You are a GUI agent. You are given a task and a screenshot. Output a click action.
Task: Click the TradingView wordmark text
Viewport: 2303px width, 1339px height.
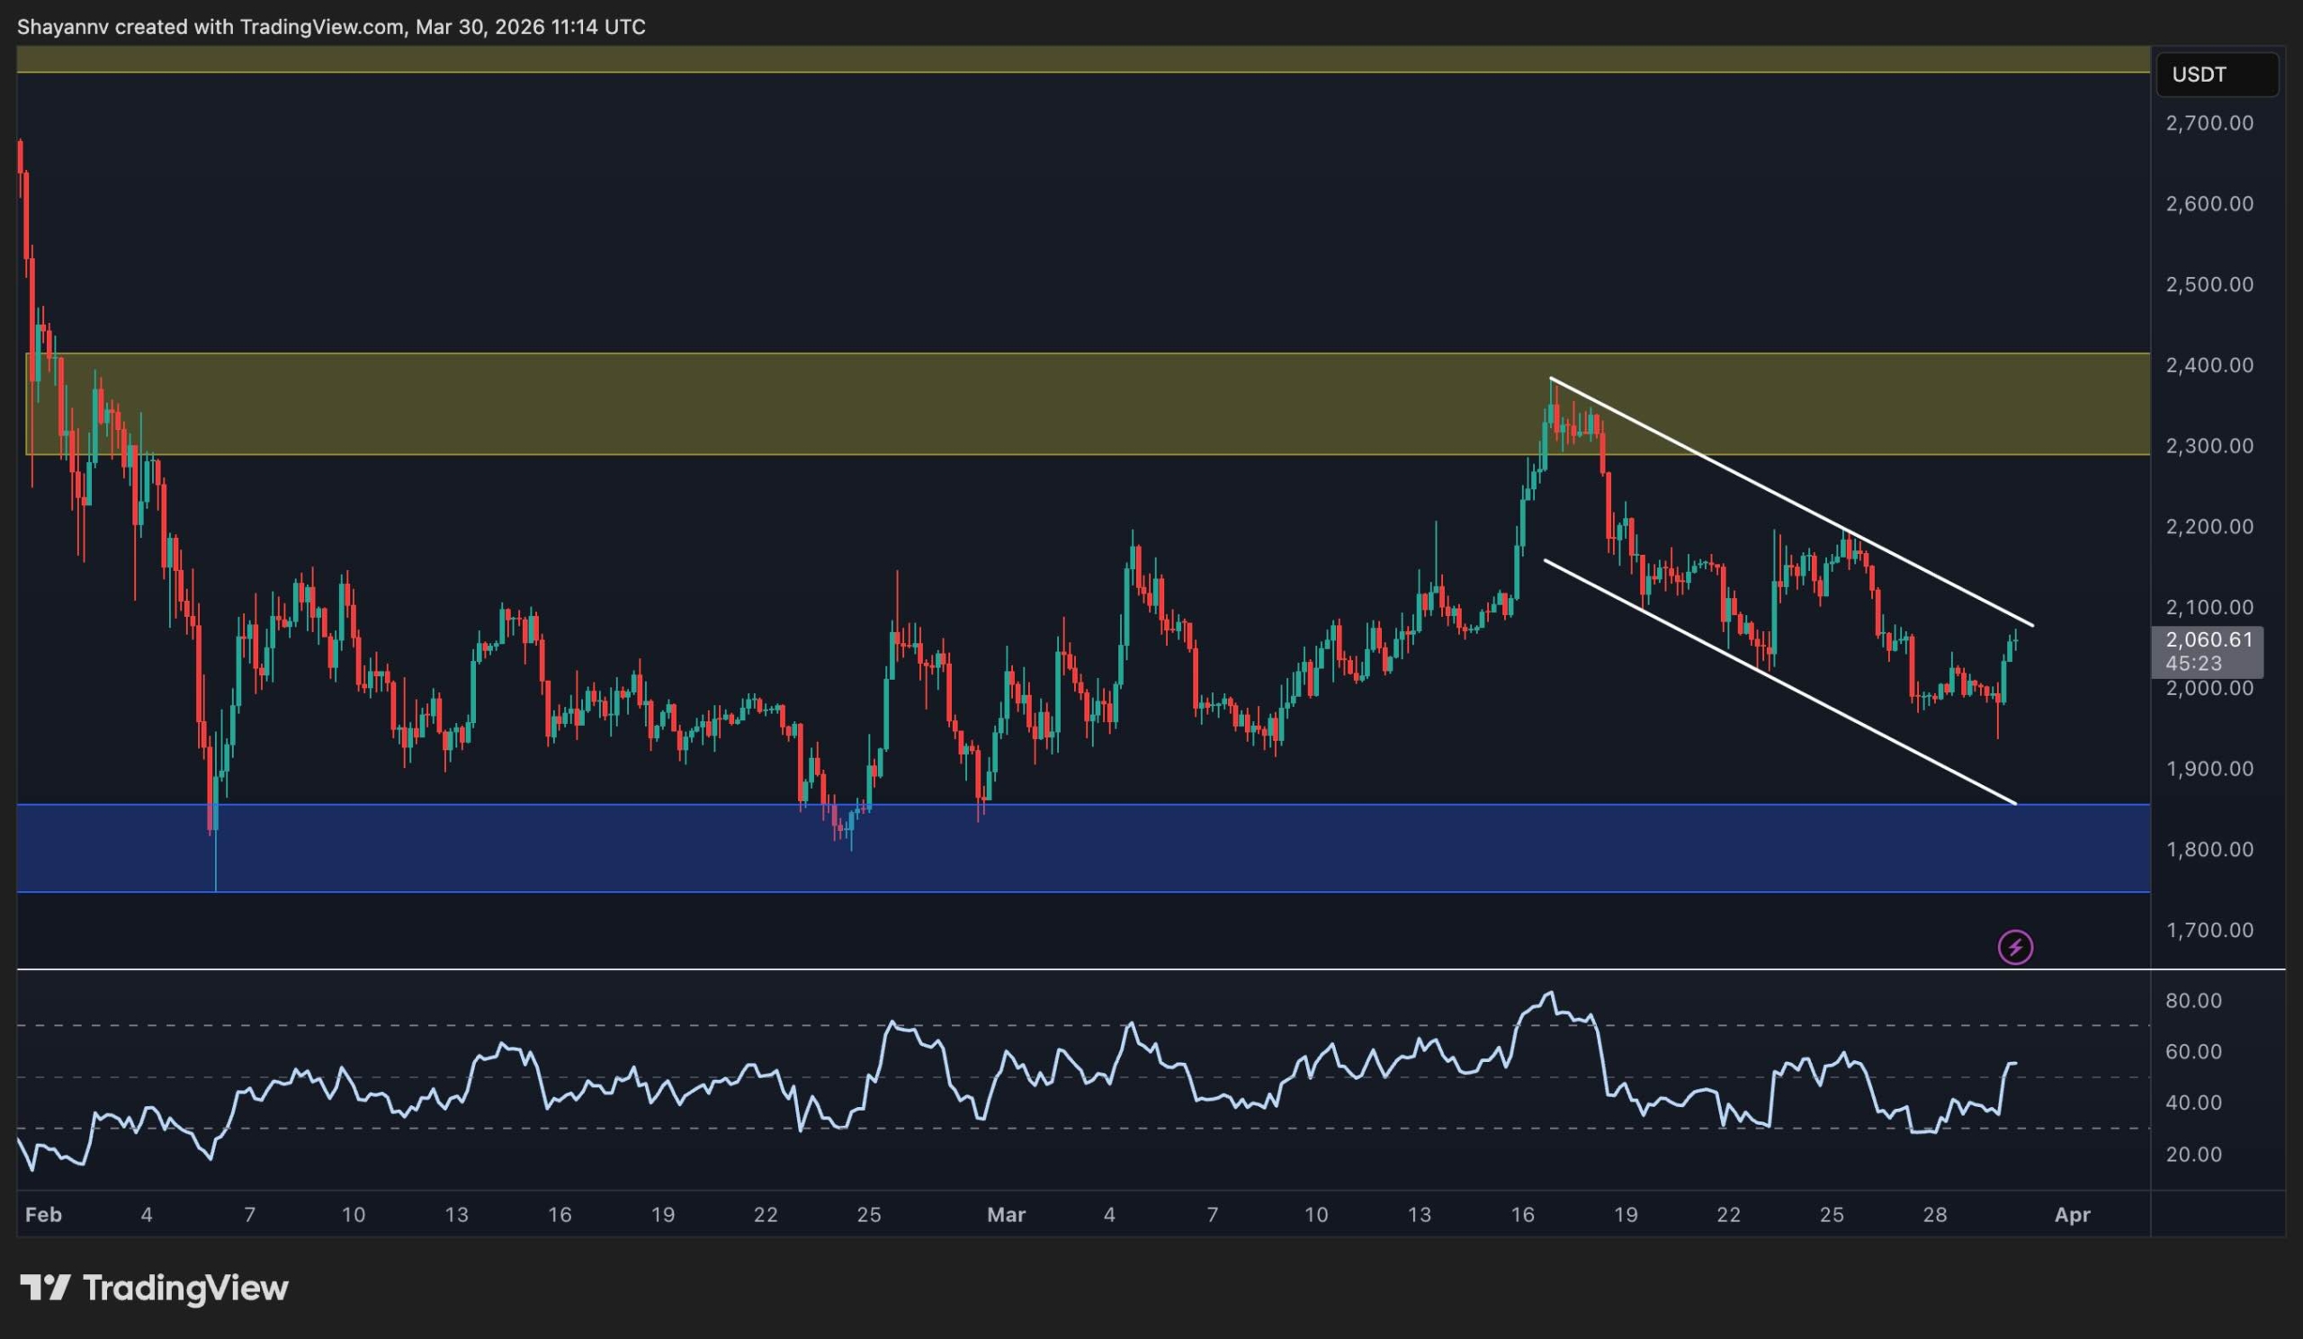point(185,1288)
